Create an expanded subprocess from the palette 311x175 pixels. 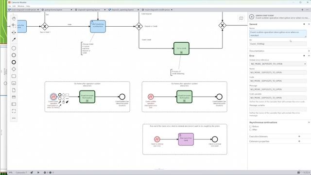(x=14, y=83)
